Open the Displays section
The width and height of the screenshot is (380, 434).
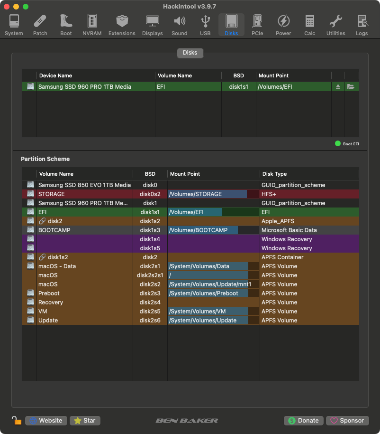[x=153, y=25]
